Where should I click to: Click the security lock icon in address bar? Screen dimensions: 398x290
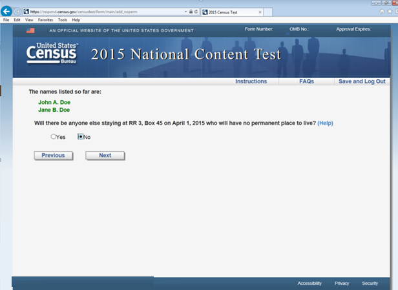click(x=191, y=12)
